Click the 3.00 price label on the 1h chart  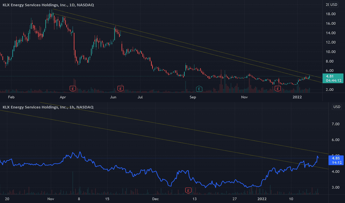pyautogui.click(x=335, y=187)
